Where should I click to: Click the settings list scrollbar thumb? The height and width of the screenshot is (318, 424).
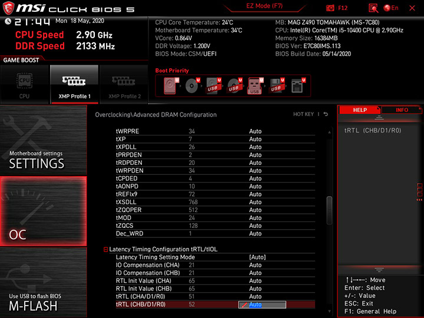329,210
